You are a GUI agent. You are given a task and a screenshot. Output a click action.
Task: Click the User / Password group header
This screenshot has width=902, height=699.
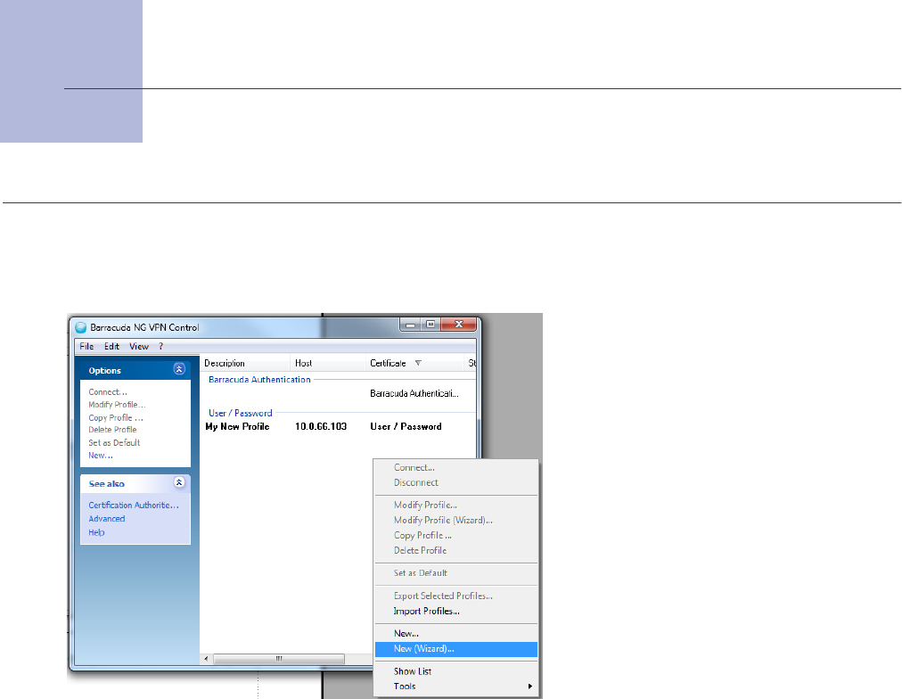pyautogui.click(x=240, y=413)
